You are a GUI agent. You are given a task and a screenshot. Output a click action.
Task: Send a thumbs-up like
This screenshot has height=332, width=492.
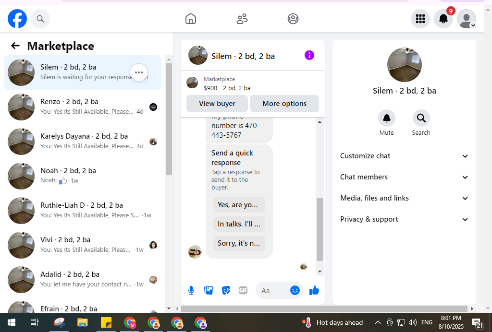314,290
